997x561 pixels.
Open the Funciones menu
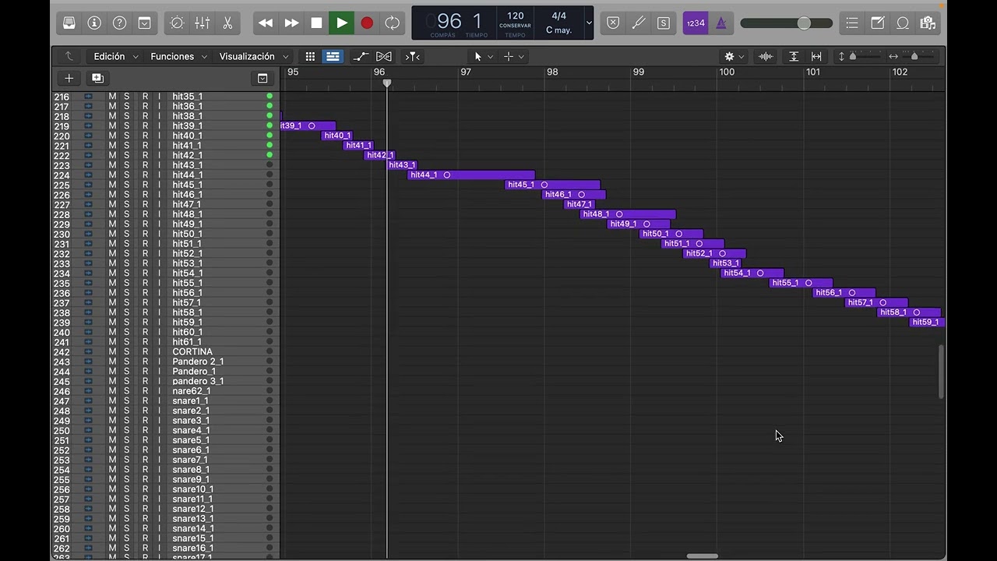coord(179,56)
